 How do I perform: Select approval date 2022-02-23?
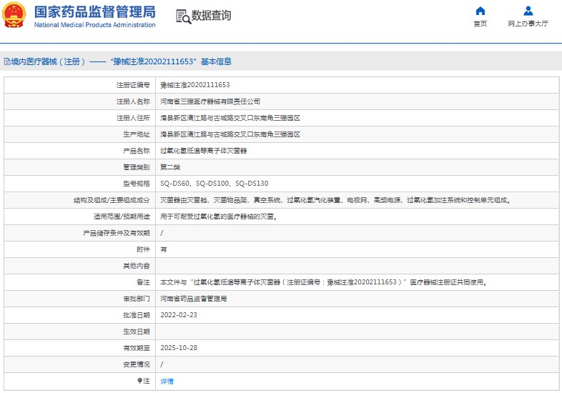coord(179,315)
